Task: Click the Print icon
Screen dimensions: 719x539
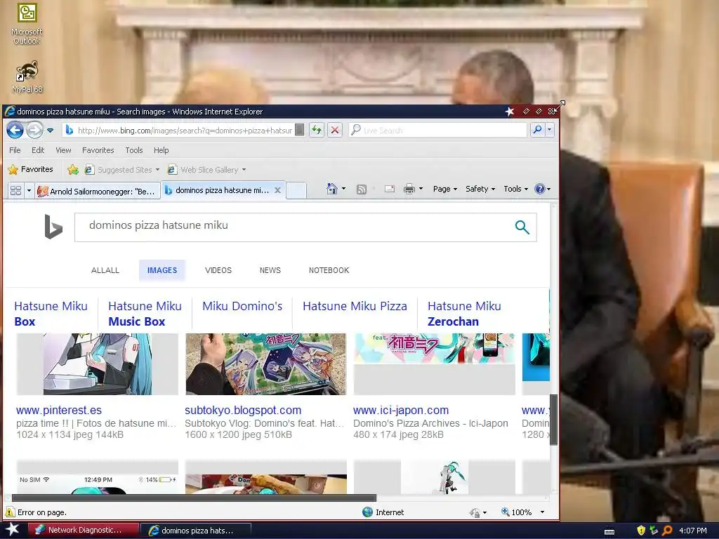Action: (x=409, y=189)
